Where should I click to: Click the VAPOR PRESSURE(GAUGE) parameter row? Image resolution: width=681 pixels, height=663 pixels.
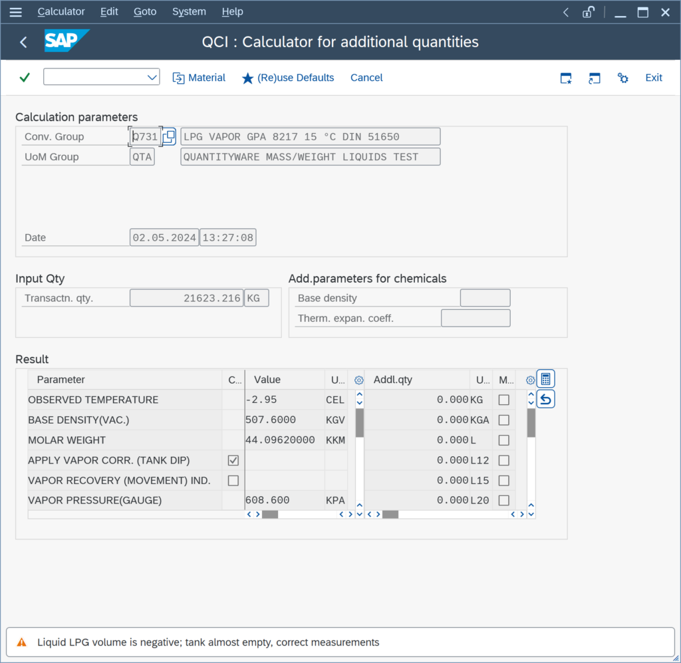click(x=125, y=500)
